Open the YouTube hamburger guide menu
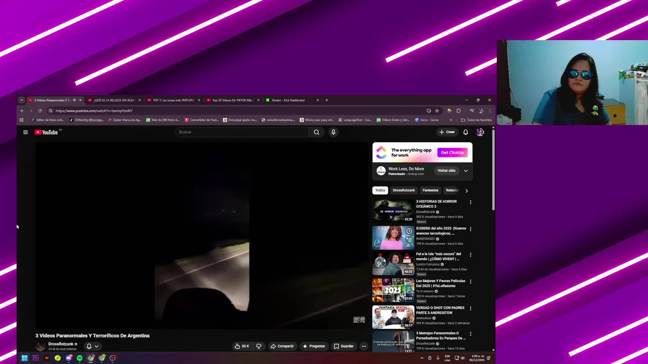 click(25, 132)
